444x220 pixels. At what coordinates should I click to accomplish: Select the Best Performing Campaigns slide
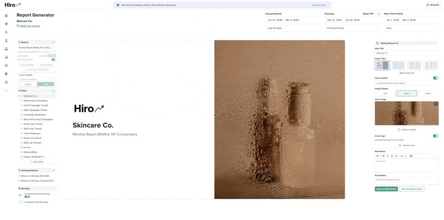point(38,119)
